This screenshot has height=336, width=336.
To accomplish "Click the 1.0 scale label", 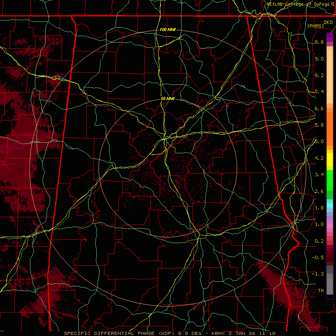I will point(319,224).
